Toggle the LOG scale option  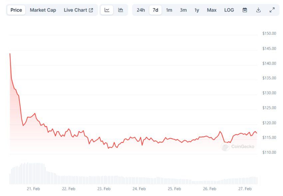[229, 10]
